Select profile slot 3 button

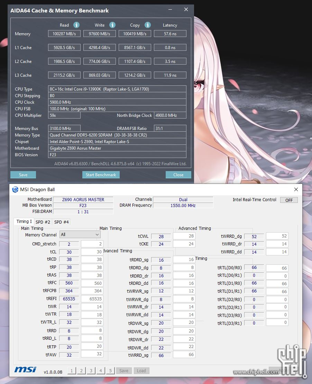[x=91, y=371]
